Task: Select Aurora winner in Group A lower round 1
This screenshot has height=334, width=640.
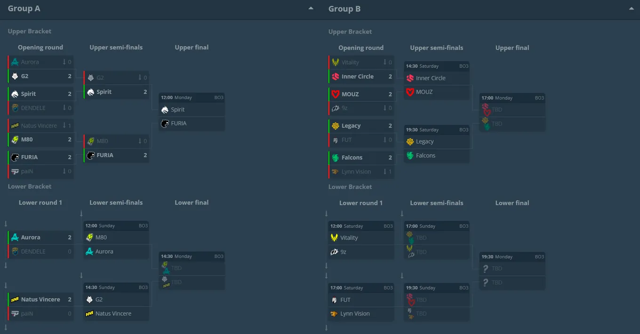Action: (31, 238)
